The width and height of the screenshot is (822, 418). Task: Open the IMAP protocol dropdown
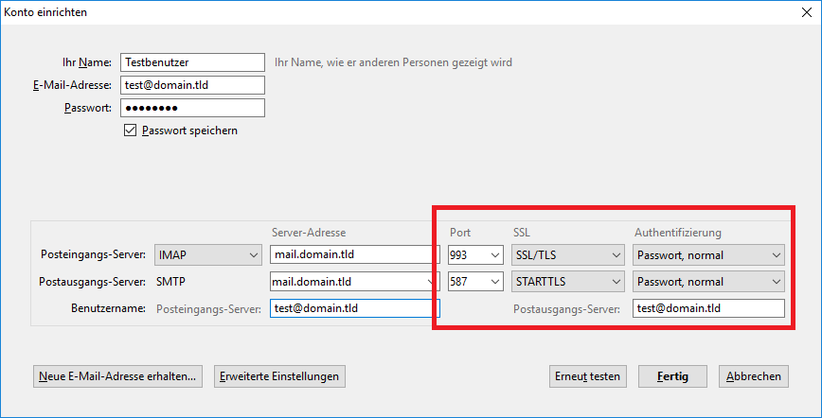pyautogui.click(x=208, y=254)
